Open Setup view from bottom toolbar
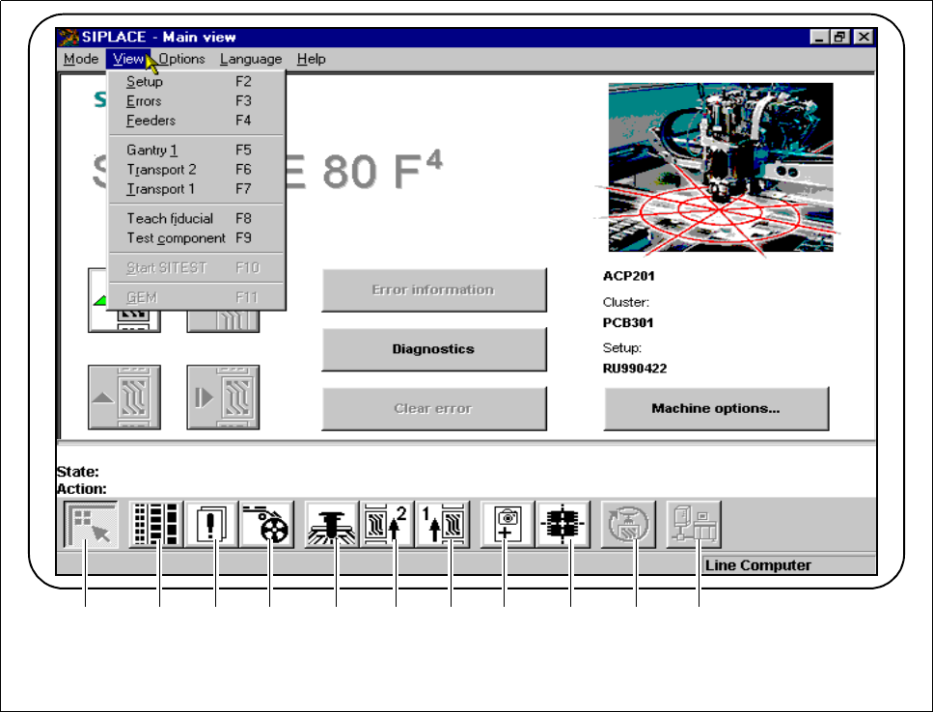Screen dimensions: 933x712 158,526
